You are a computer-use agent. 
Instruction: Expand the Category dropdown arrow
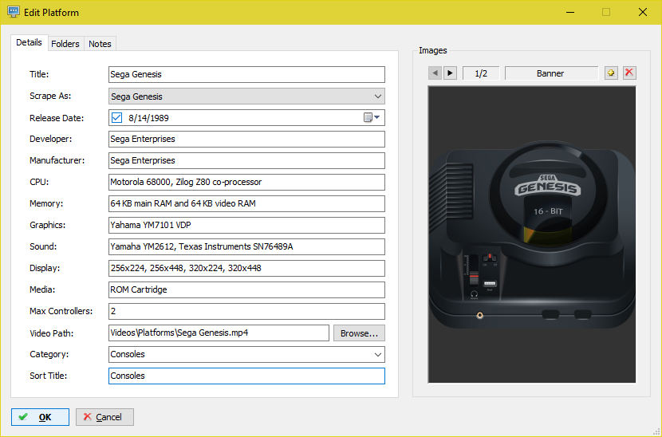click(378, 354)
